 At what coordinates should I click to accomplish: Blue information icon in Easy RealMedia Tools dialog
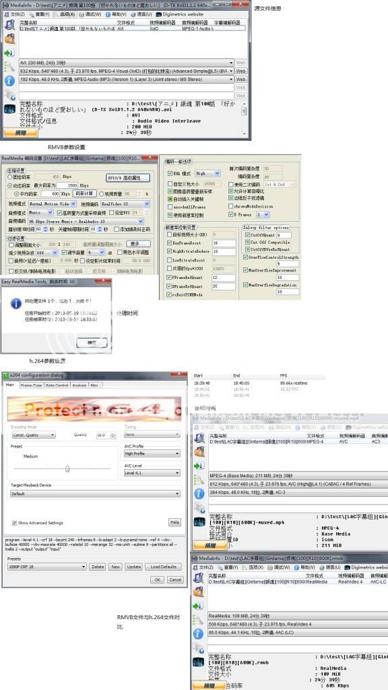tap(16, 303)
